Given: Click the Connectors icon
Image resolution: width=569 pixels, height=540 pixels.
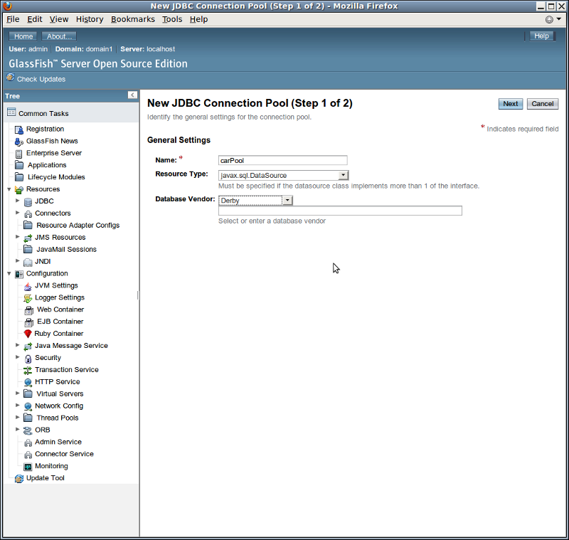Looking at the screenshot, I should 28,213.
